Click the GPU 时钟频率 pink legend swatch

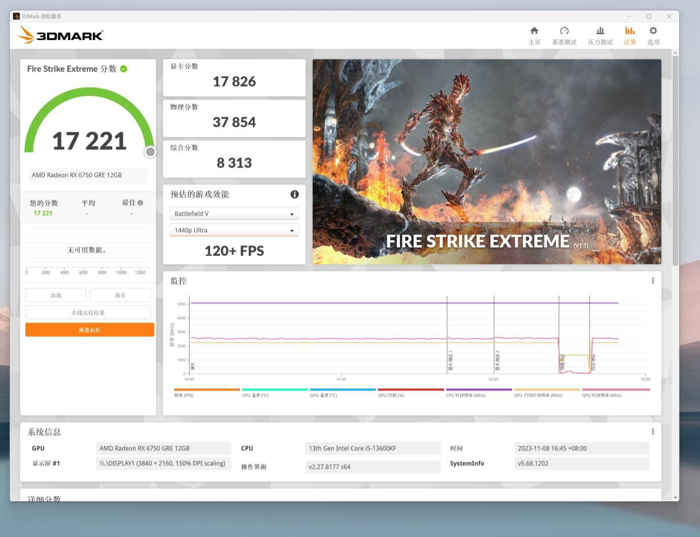(x=616, y=390)
